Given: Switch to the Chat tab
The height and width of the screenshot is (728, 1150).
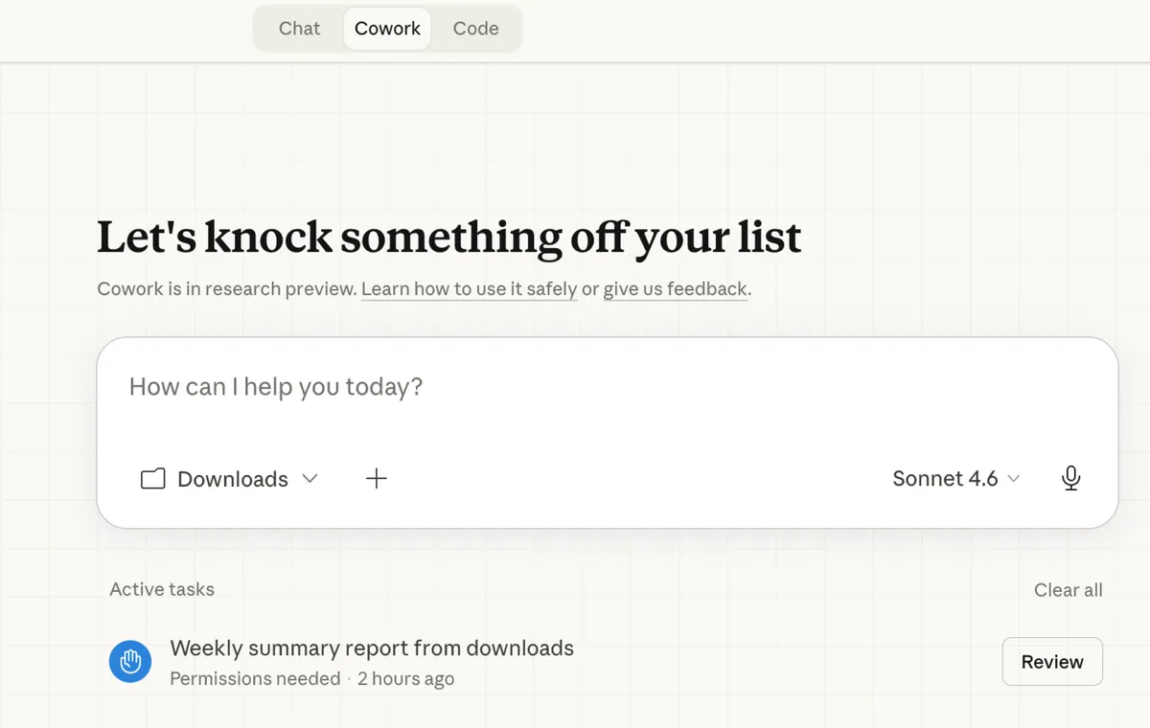Looking at the screenshot, I should click(299, 29).
